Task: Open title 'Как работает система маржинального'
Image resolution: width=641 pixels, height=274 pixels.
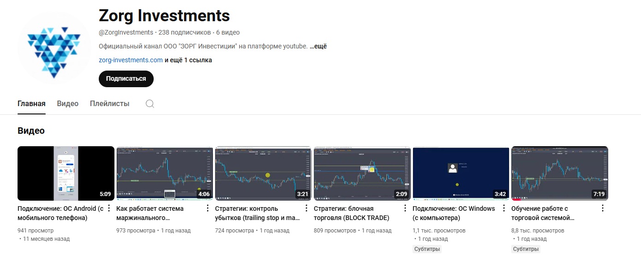Action: [150, 213]
